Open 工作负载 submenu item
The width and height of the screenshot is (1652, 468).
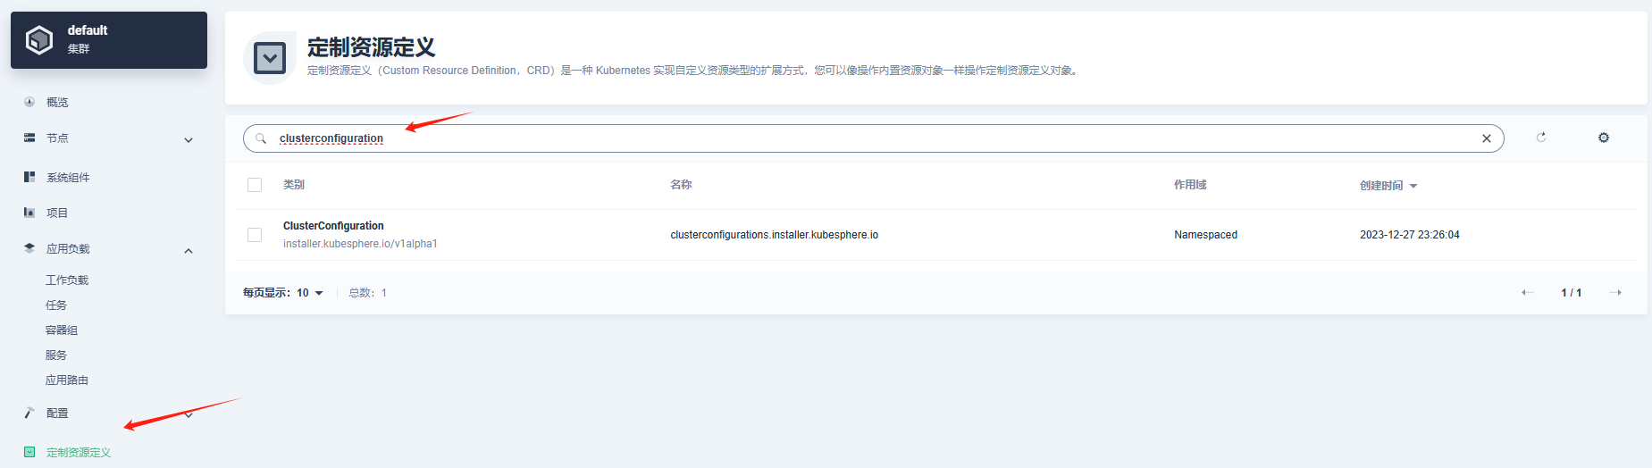(67, 280)
